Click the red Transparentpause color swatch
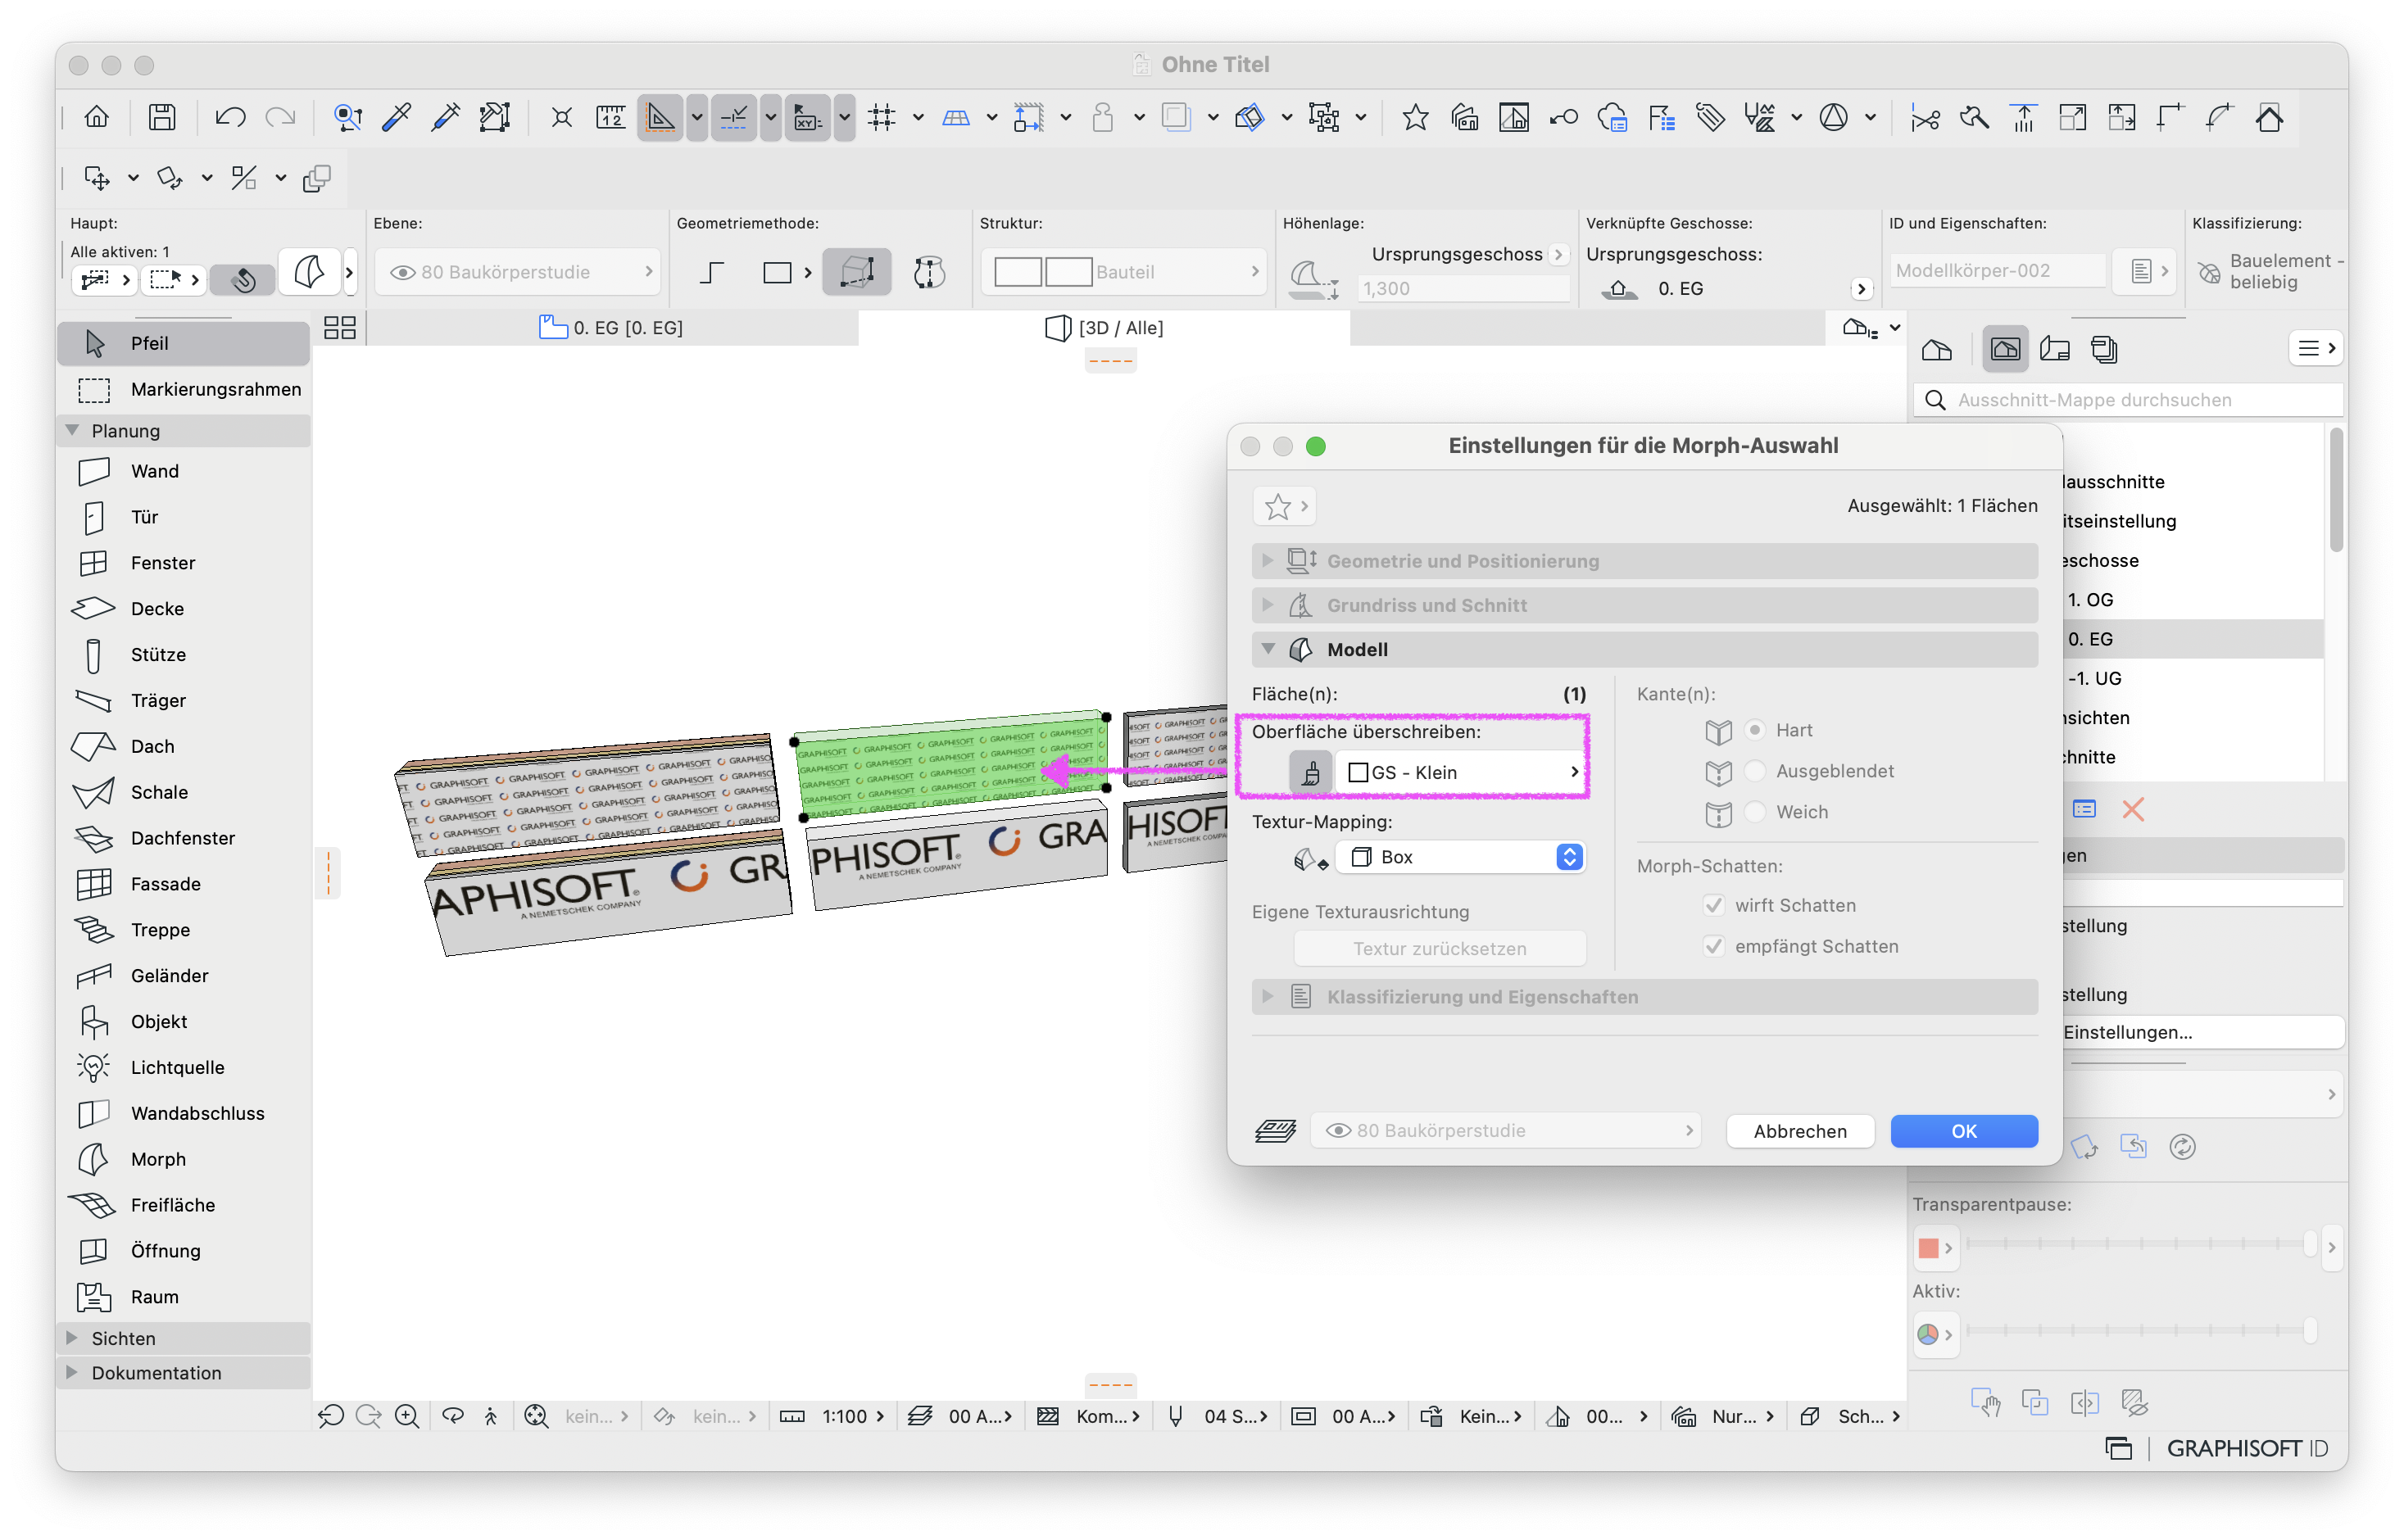2404x1540 pixels. tap(1929, 1248)
